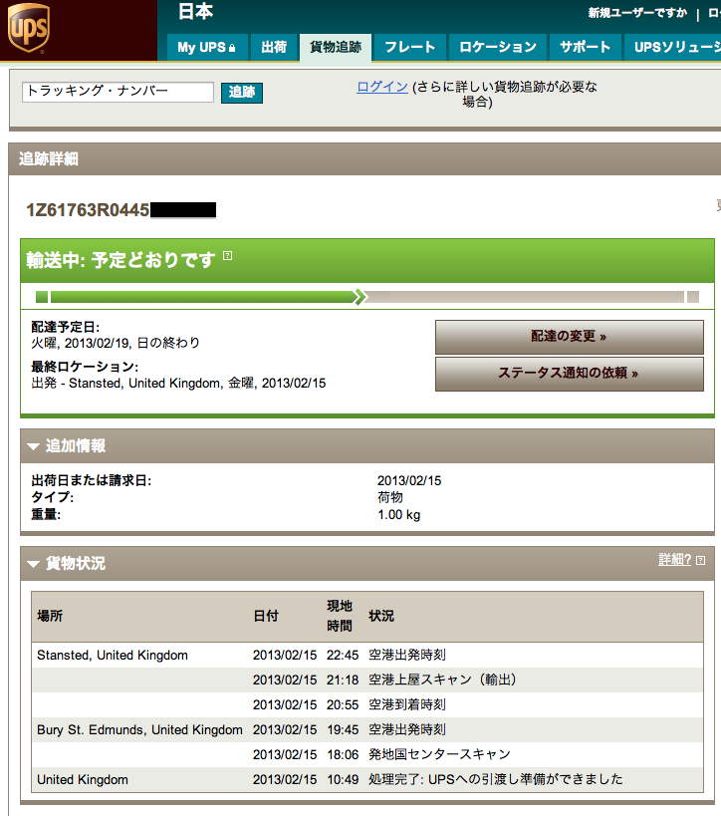Click the 追跡 button
This screenshot has height=816, width=721.
(x=242, y=93)
